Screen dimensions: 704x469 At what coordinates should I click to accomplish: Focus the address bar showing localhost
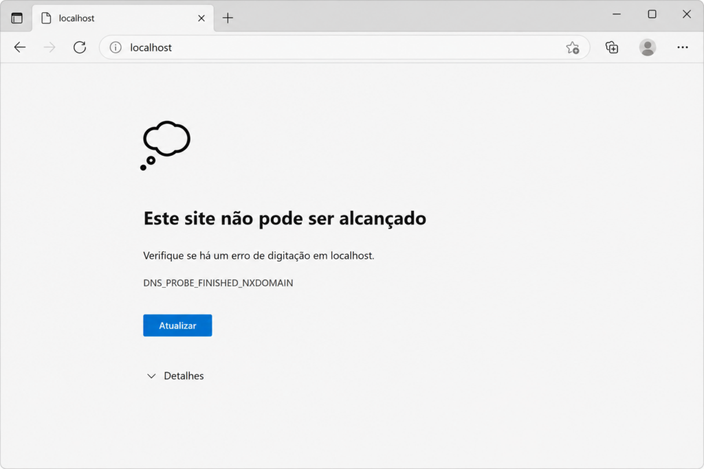pyautogui.click(x=344, y=47)
